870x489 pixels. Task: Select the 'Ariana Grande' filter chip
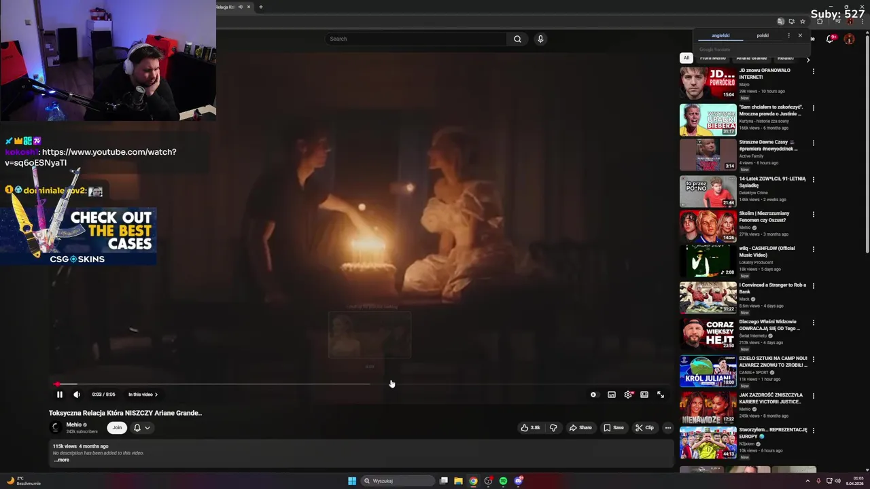[752, 58]
